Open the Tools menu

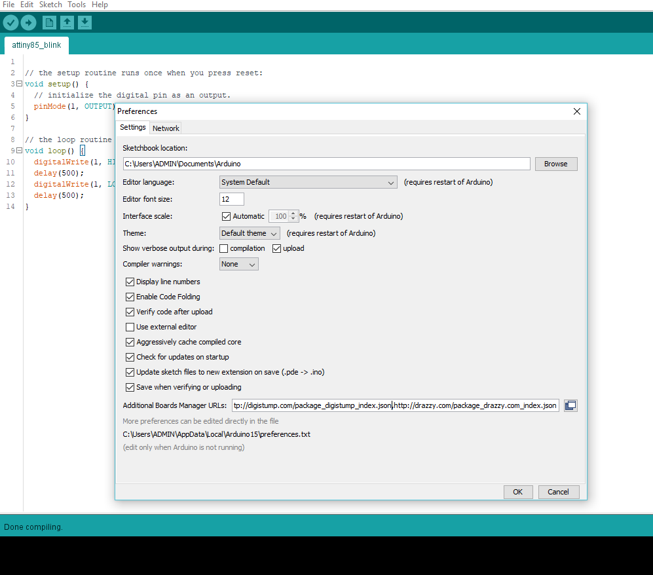point(77,5)
